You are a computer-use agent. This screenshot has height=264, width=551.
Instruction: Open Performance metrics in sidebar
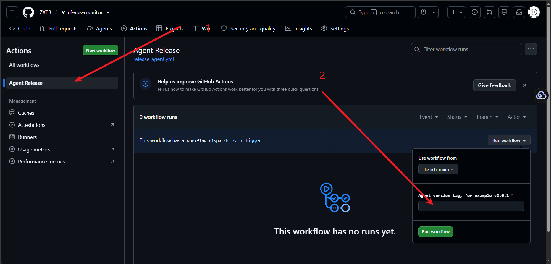click(x=41, y=162)
